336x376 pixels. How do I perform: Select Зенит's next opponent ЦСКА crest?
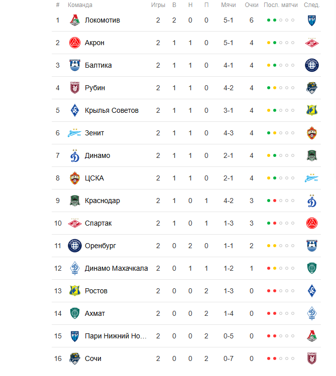click(x=312, y=133)
